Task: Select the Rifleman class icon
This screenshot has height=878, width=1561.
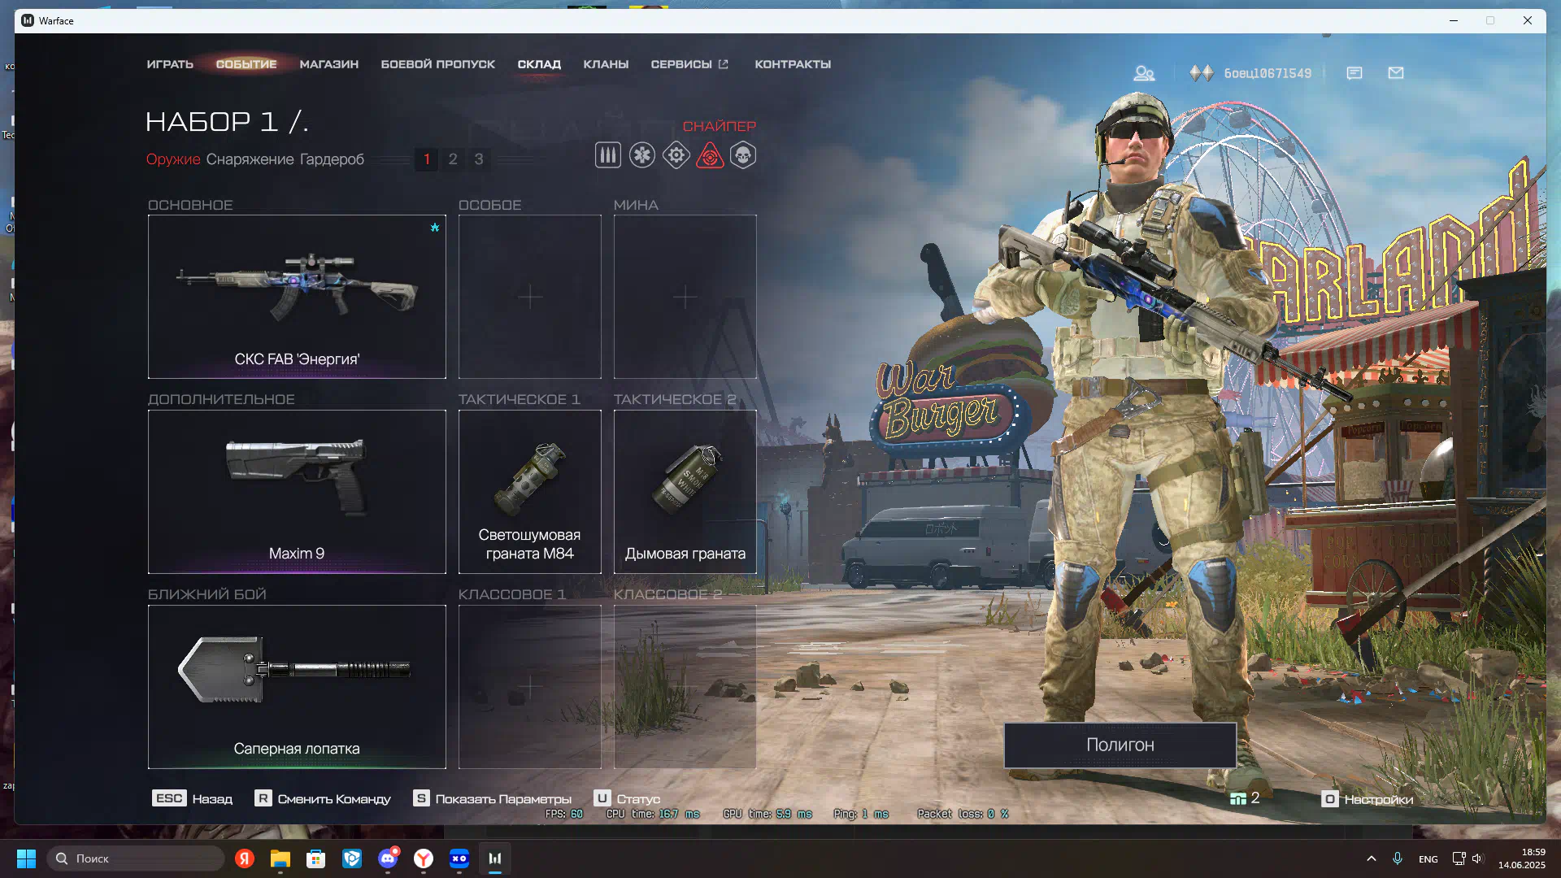Action: point(607,155)
